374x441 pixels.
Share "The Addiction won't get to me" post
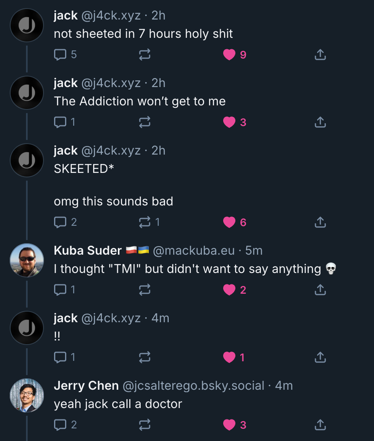[320, 122]
